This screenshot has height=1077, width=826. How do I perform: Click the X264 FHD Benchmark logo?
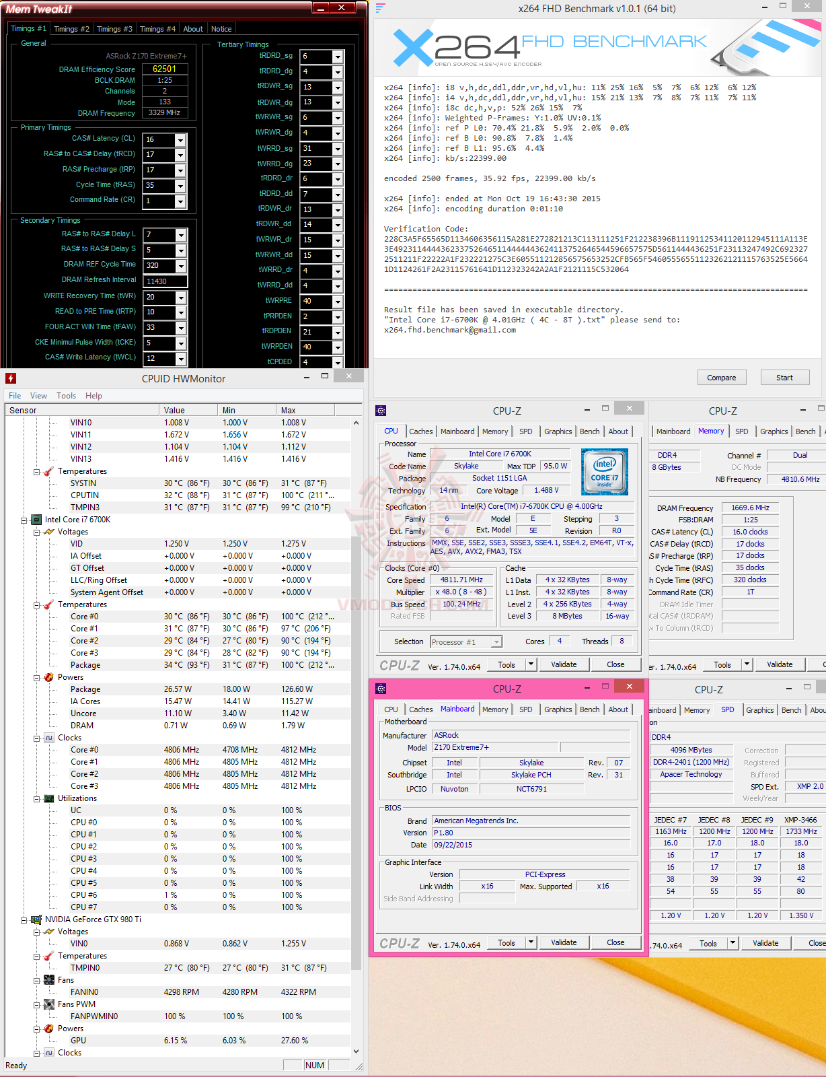(x=550, y=46)
